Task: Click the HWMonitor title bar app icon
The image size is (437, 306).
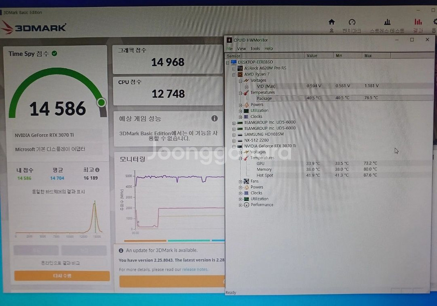Action: (x=229, y=40)
